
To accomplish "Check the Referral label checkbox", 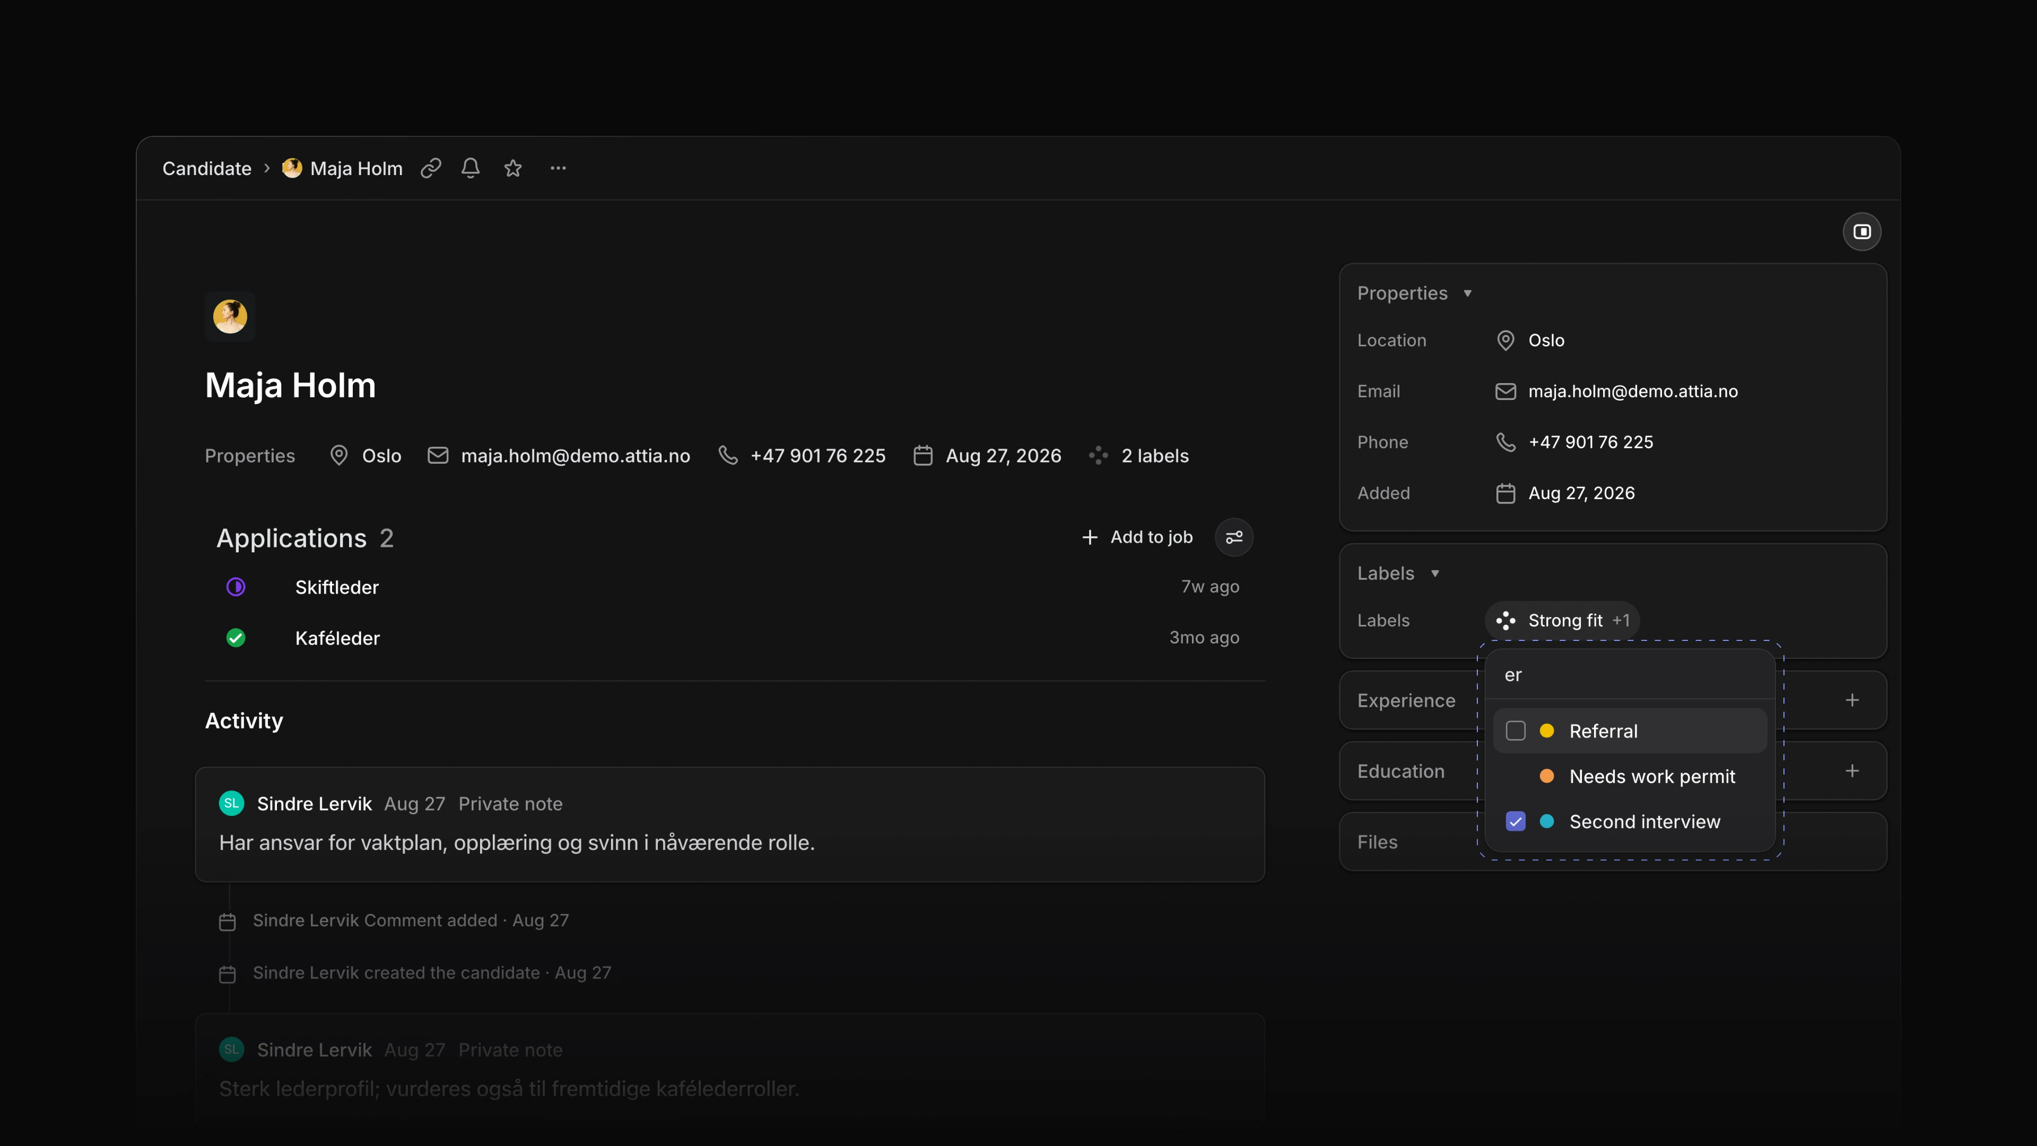I will [1516, 731].
